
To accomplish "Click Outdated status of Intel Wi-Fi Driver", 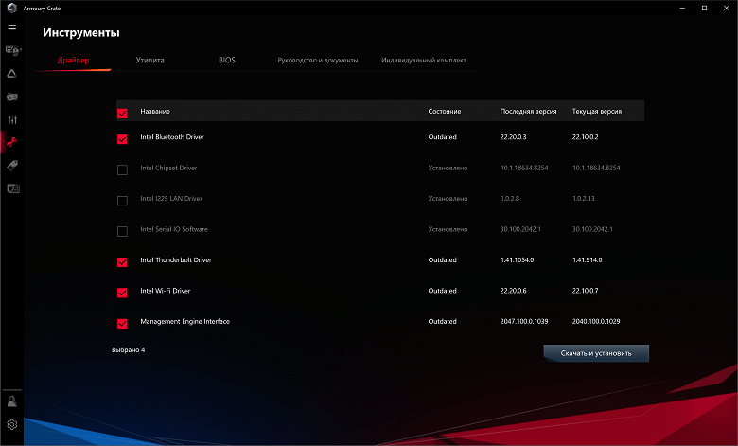I will point(443,291).
